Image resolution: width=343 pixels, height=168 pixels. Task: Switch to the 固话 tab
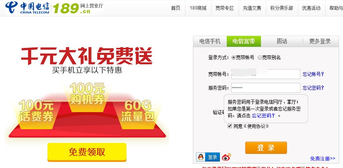282,41
